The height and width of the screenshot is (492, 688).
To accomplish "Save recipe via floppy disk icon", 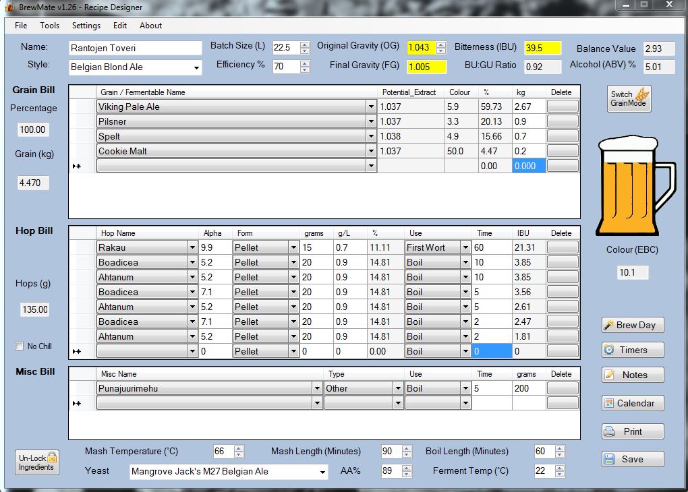I will tap(632, 459).
